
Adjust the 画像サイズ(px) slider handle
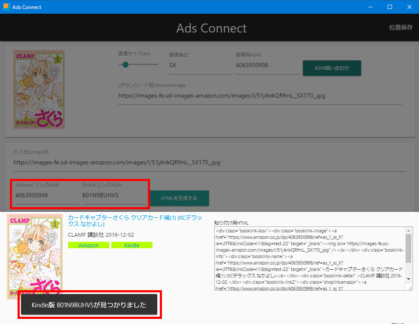[126, 65]
